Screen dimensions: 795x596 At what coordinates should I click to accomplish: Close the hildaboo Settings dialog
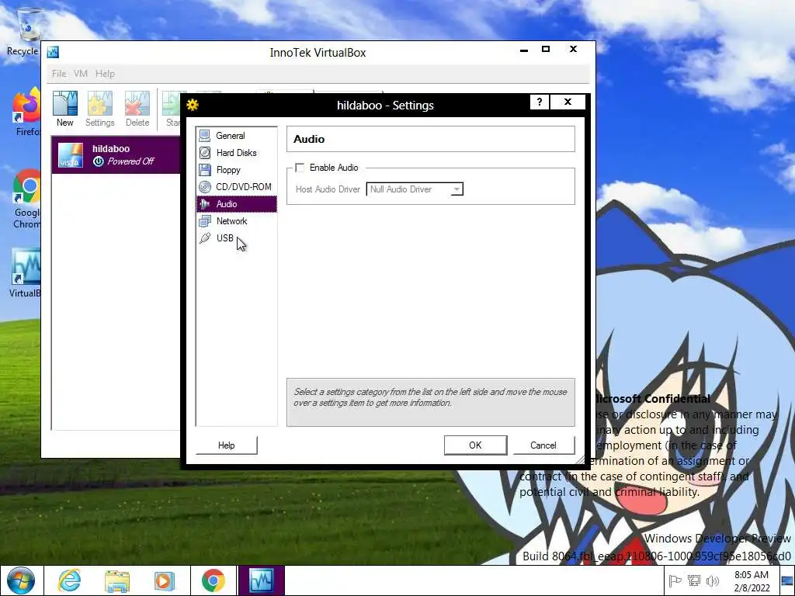pos(568,102)
